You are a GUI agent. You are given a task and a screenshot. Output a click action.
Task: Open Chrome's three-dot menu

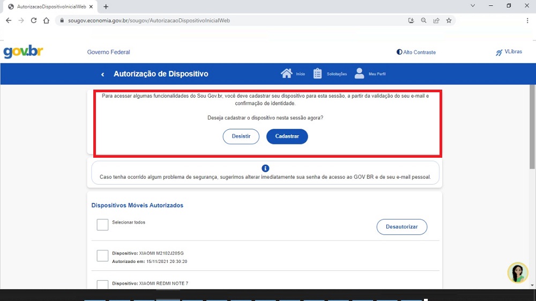pos(527,20)
